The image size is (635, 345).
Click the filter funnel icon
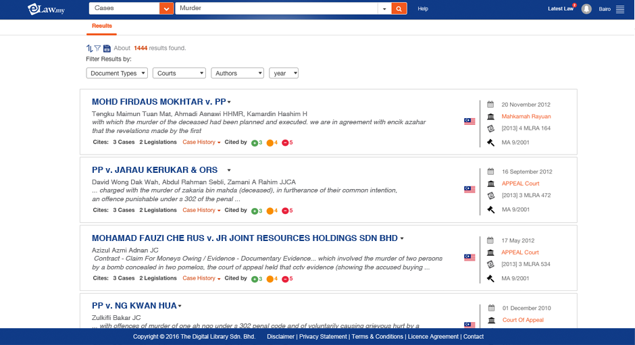[x=97, y=49]
